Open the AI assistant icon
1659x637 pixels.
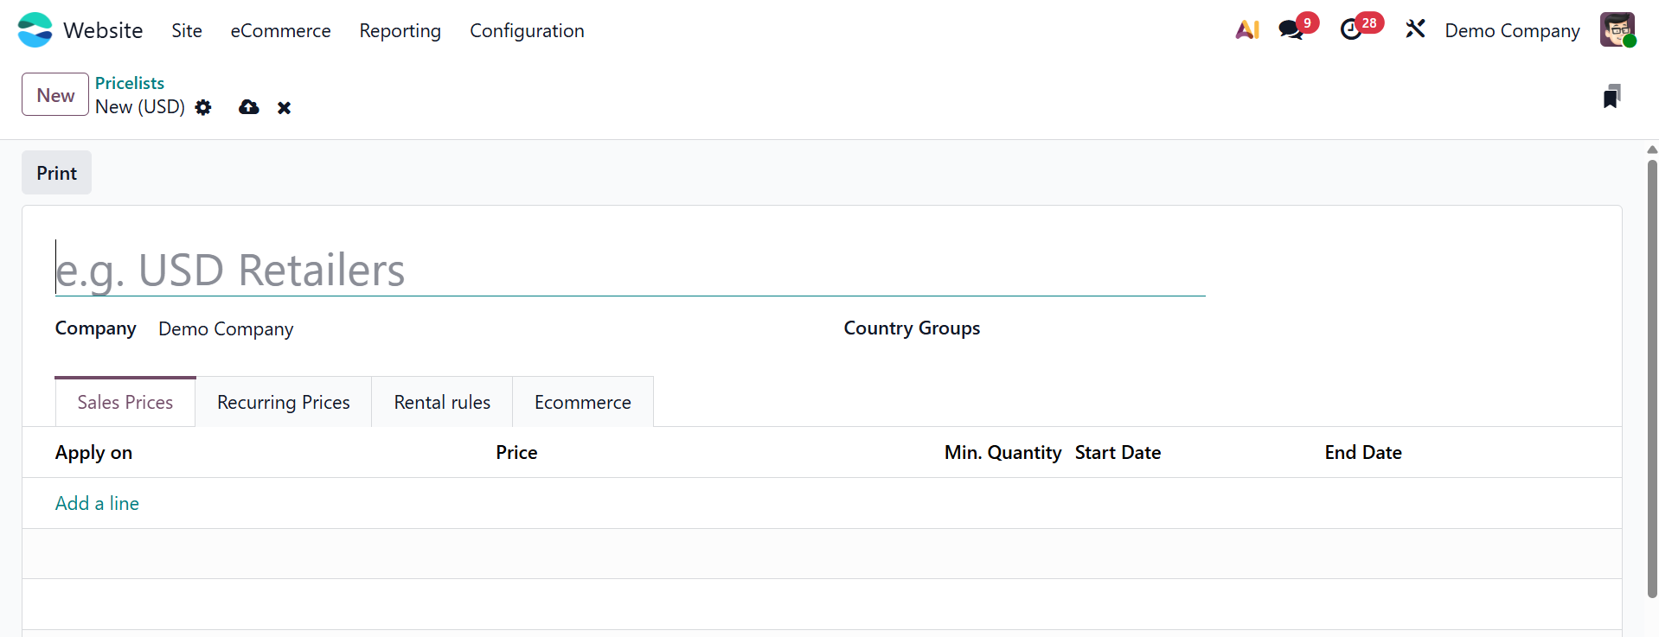(1246, 30)
